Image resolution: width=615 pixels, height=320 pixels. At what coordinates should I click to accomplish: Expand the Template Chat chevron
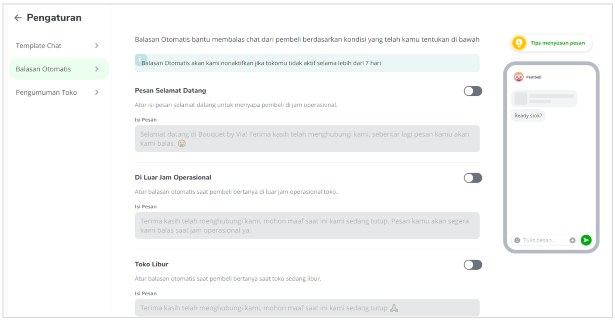click(97, 45)
